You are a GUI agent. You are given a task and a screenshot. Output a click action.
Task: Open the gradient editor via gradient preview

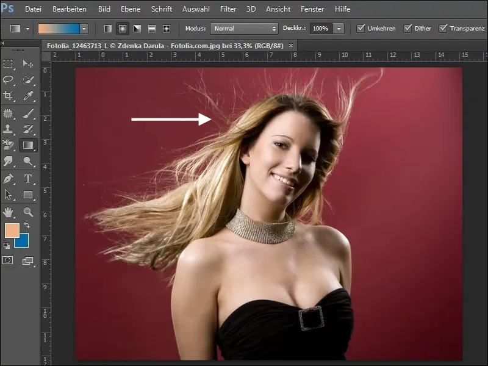pos(59,29)
